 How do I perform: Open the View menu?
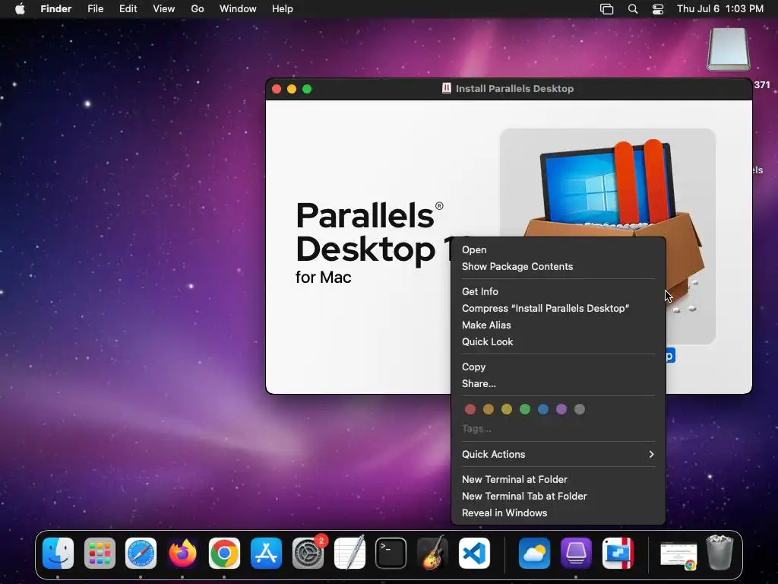[x=164, y=9]
